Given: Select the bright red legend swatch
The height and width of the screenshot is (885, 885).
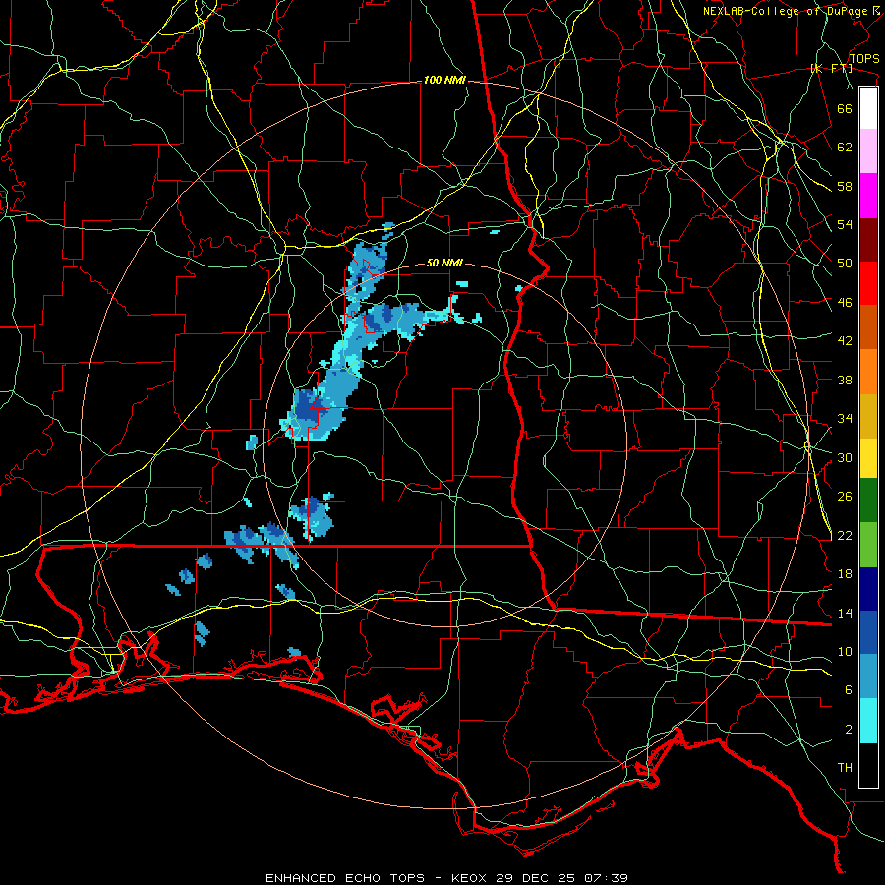Looking at the screenshot, I should click(x=868, y=283).
